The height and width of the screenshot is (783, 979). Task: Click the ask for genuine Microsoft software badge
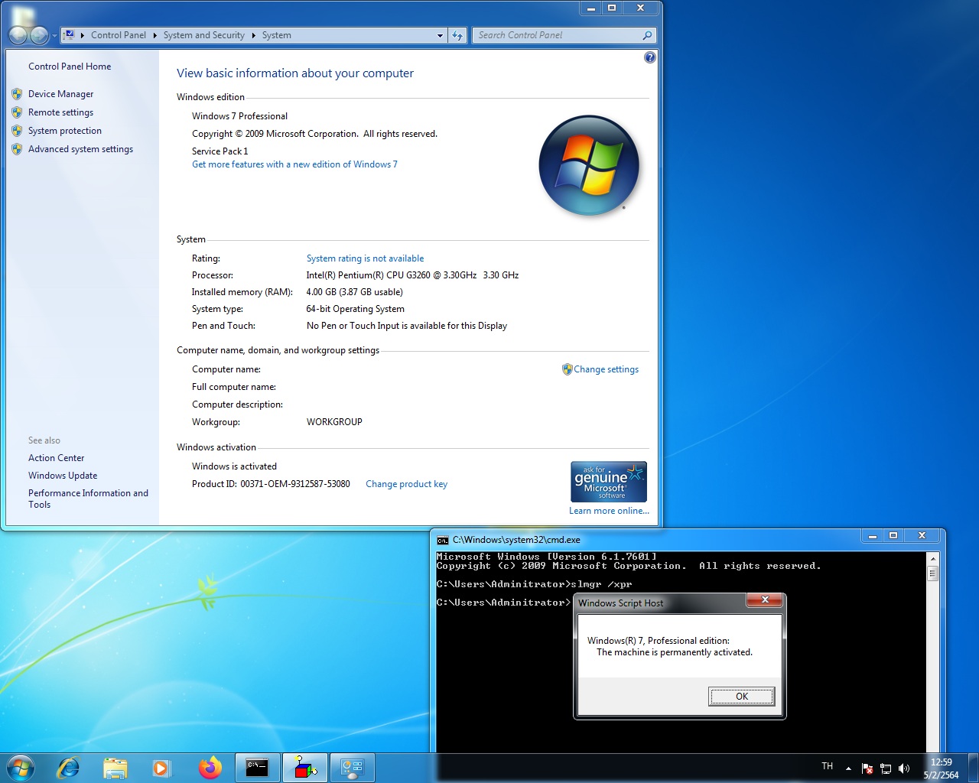click(609, 482)
